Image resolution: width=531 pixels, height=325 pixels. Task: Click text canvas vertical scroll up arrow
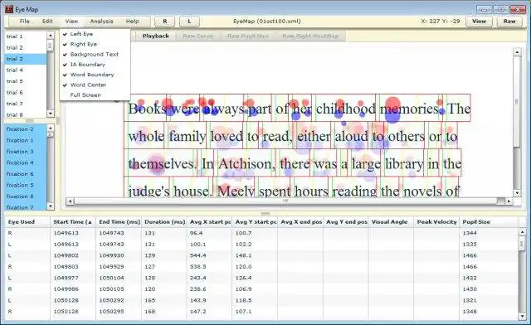coord(517,52)
